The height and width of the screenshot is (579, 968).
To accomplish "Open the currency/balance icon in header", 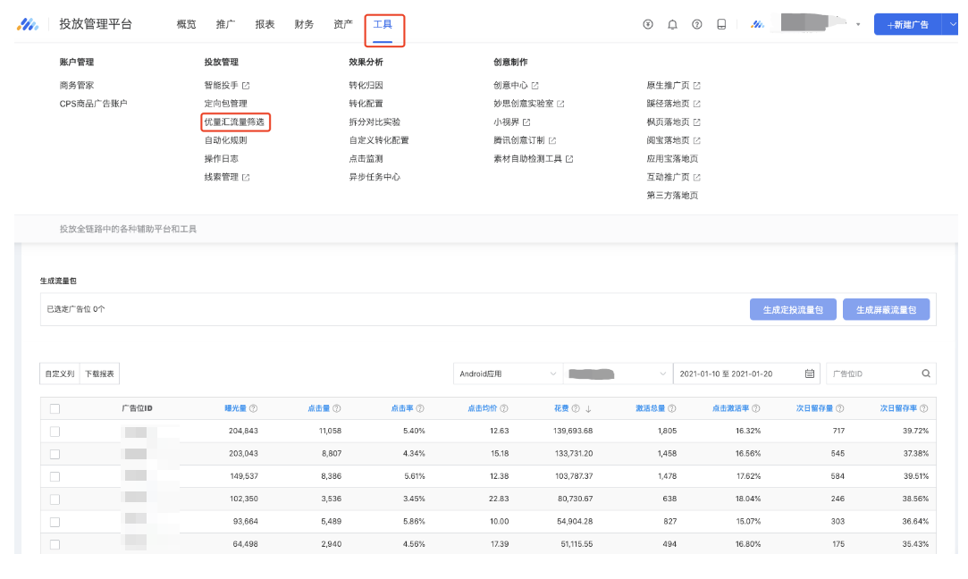I will tap(648, 24).
